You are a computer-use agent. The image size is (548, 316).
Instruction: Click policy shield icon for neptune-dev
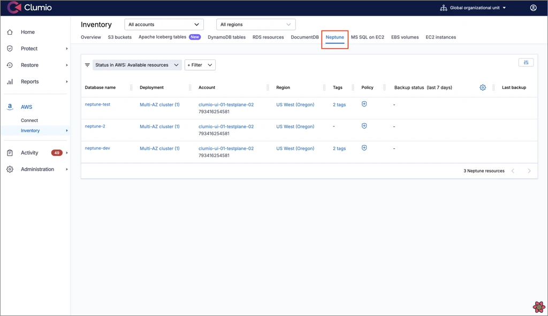364,148
